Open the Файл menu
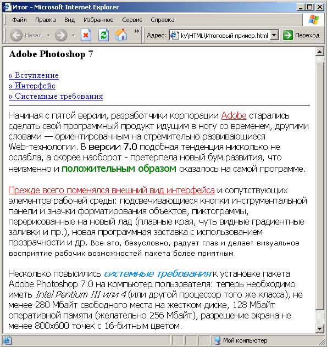The height and width of the screenshot is (347, 327). coord(19,20)
